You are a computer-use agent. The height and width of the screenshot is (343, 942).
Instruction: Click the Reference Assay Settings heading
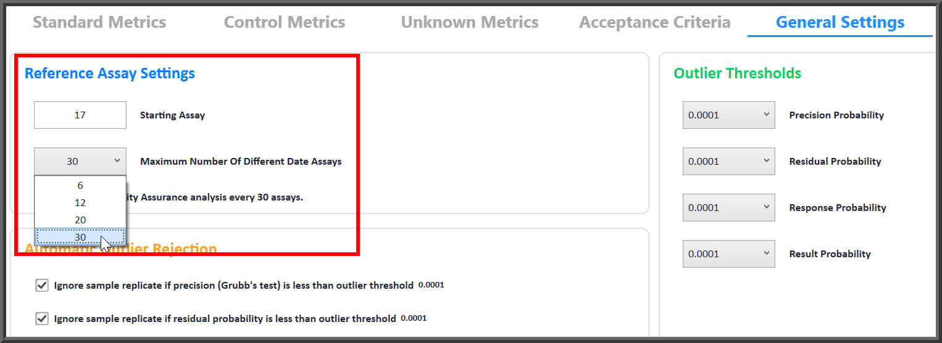(110, 73)
